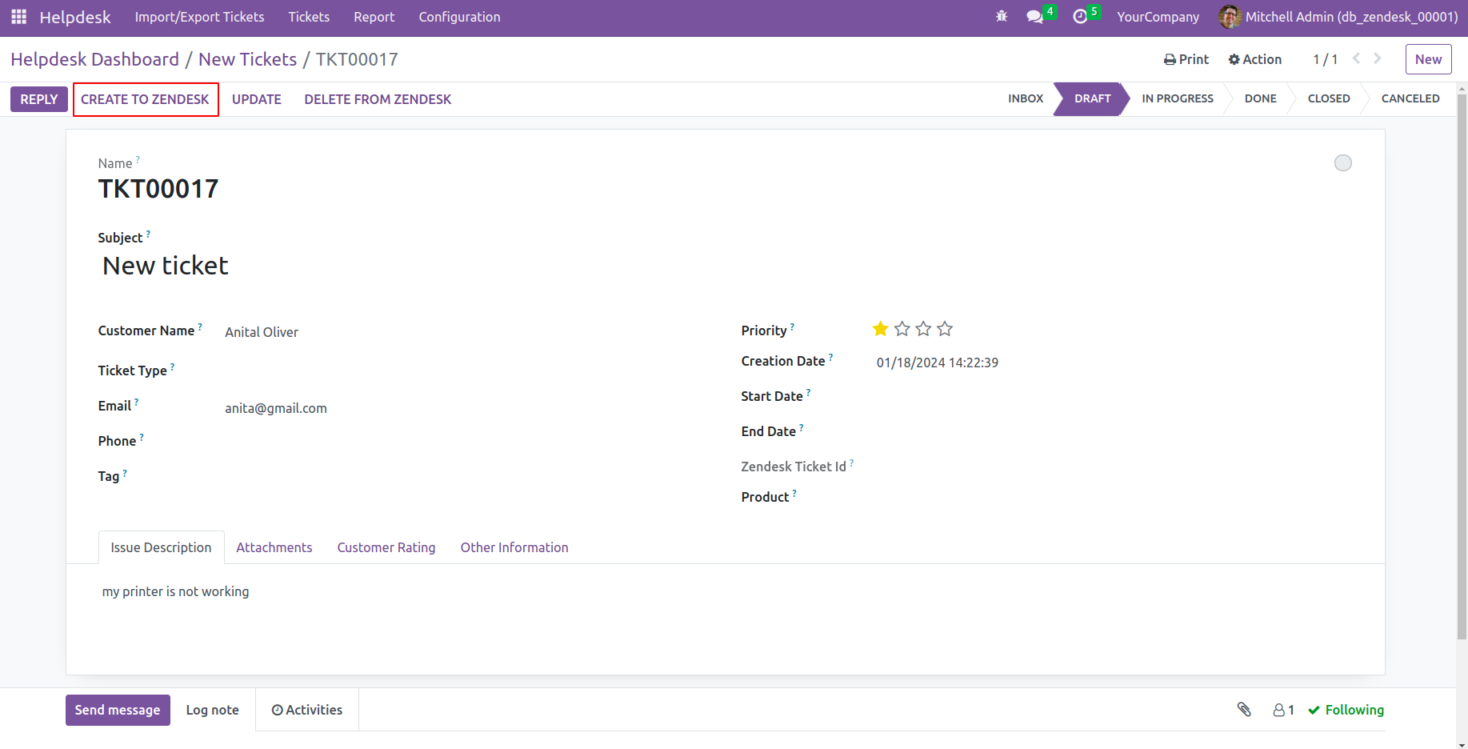Image resolution: width=1468 pixels, height=749 pixels.
Task: Open the Activities scheduler button
Action: tap(307, 710)
